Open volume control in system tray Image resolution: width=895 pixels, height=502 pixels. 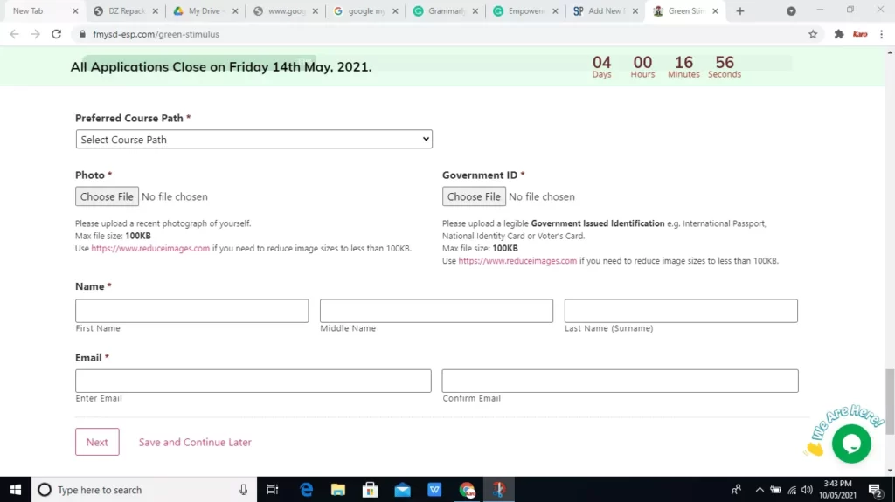point(807,490)
